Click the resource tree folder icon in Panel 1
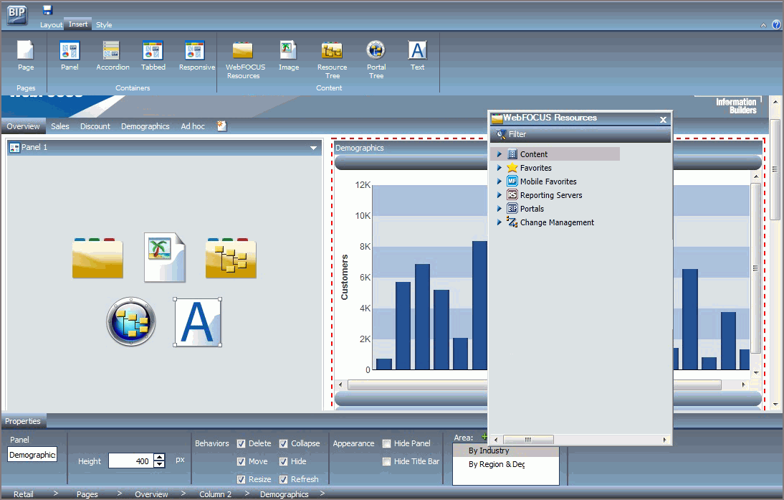Image resolution: width=784 pixels, height=500 pixels. 231,258
